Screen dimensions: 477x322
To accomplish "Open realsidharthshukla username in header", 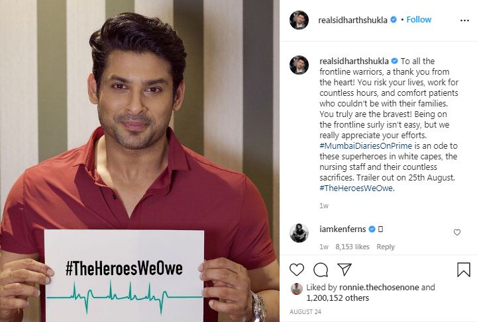I will (x=352, y=20).
